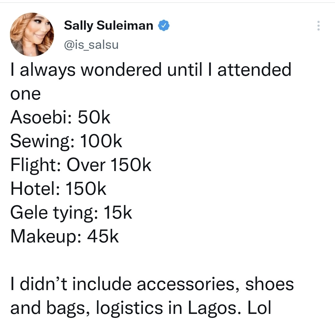This screenshot has width=335, height=321.
Task: Select the Gele tying line
Action: click(71, 212)
